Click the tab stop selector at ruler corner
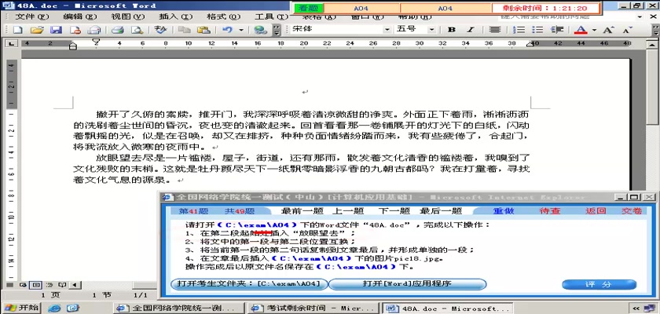Screen dimensions: 660x314 [10, 43]
